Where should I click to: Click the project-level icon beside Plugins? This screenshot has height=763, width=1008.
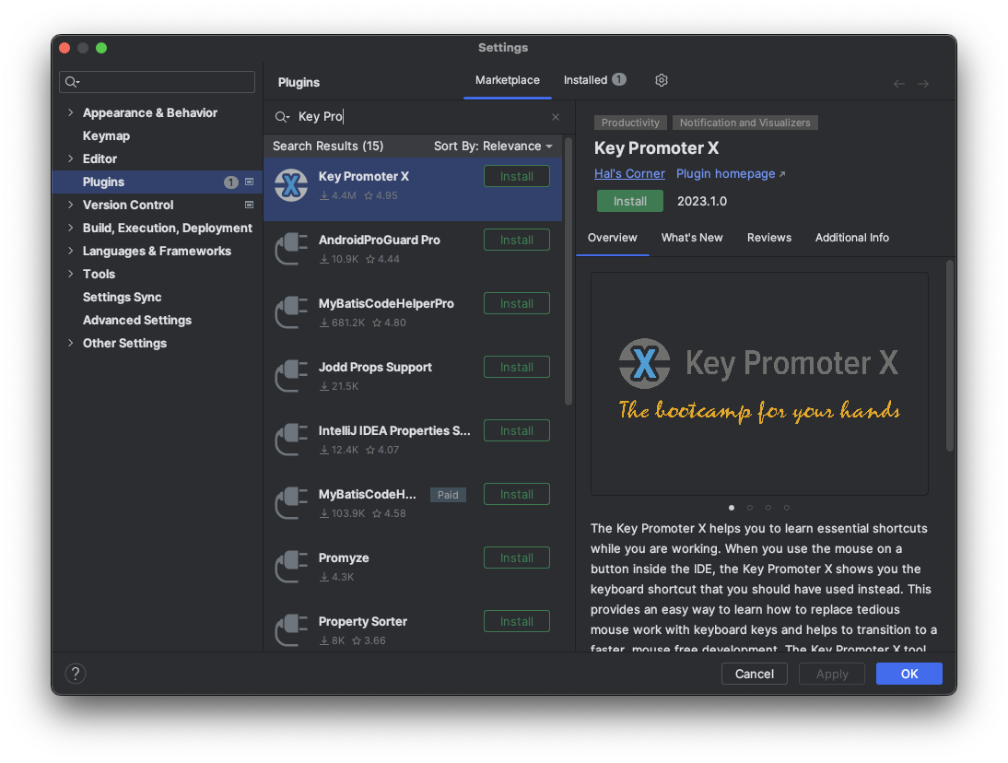point(250,182)
